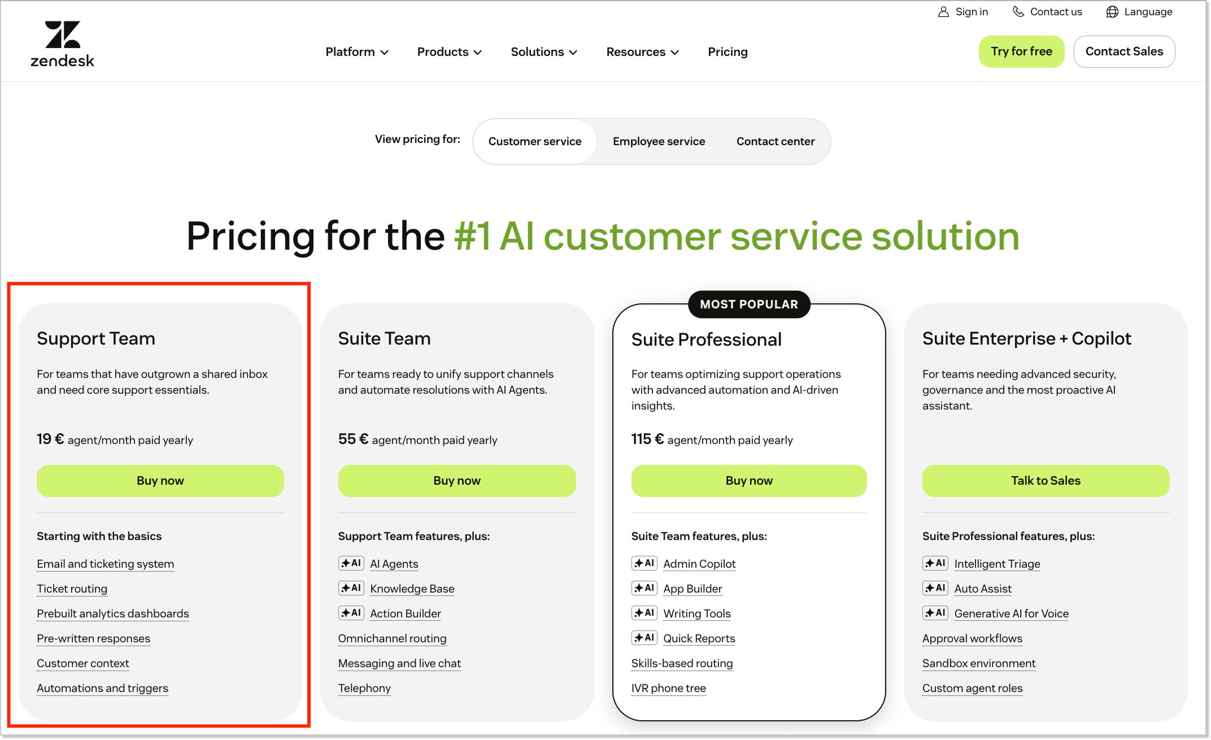1211x740 pixels.
Task: Click the AI badge beside Auto Assist
Action: (x=935, y=588)
